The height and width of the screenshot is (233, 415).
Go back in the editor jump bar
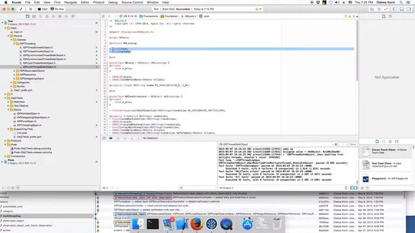110,16
